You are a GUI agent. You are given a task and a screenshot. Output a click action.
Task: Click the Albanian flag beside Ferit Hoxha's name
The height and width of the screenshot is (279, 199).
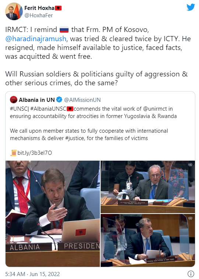[58, 8]
